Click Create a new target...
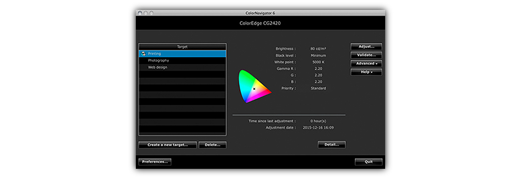The width and height of the screenshot is (521, 180). click(168, 145)
